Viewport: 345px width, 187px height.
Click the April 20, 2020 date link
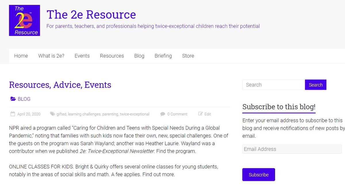(x=29, y=114)
